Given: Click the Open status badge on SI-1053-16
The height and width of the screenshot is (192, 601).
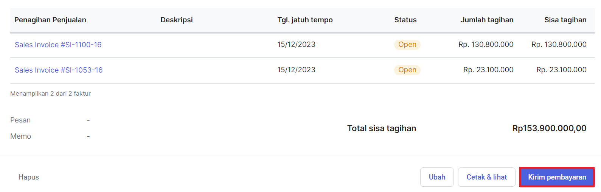Looking at the screenshot, I should 407,70.
